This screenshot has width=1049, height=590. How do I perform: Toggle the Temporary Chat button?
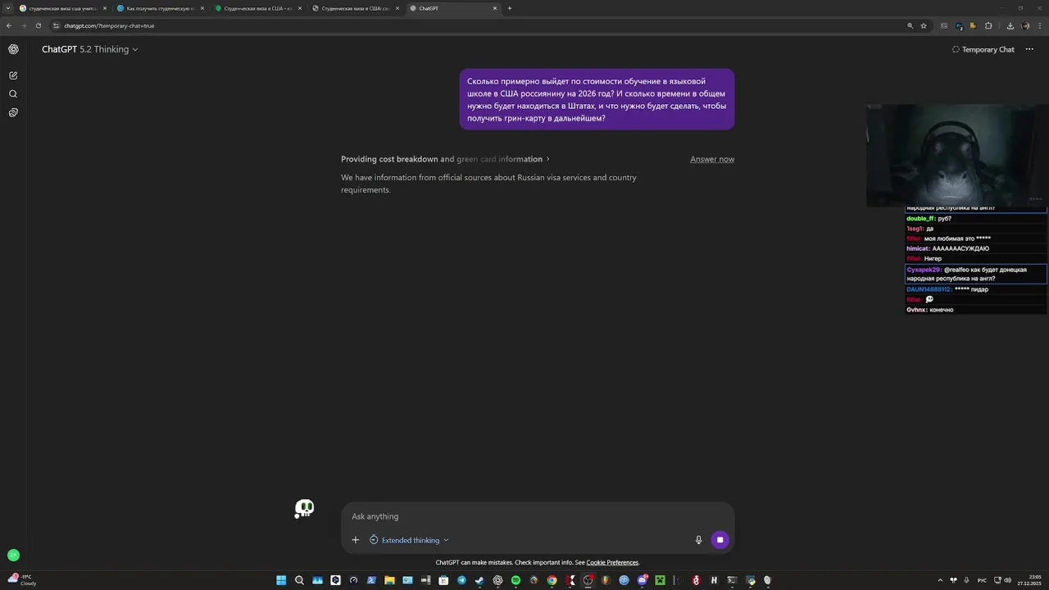click(983, 49)
